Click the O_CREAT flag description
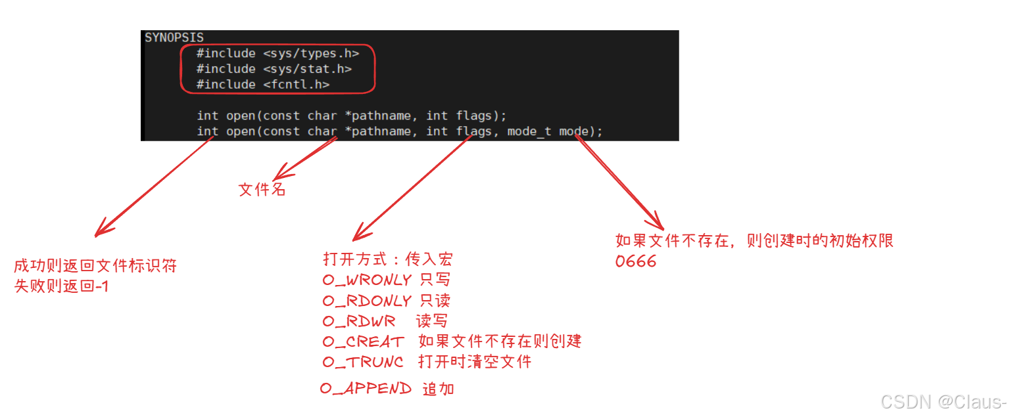The width and height of the screenshot is (1010, 419). pyautogui.click(x=452, y=342)
